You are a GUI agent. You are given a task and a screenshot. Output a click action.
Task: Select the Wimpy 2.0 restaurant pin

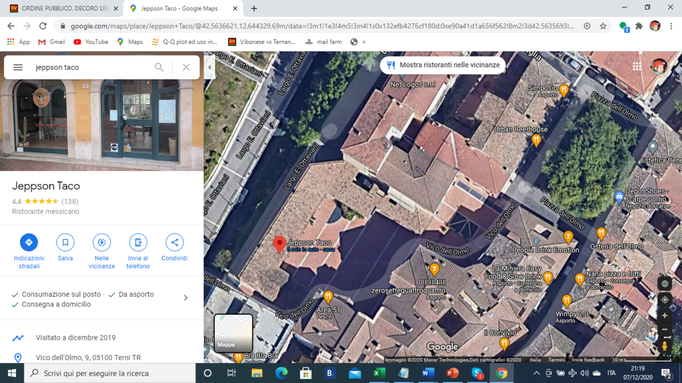(x=567, y=301)
